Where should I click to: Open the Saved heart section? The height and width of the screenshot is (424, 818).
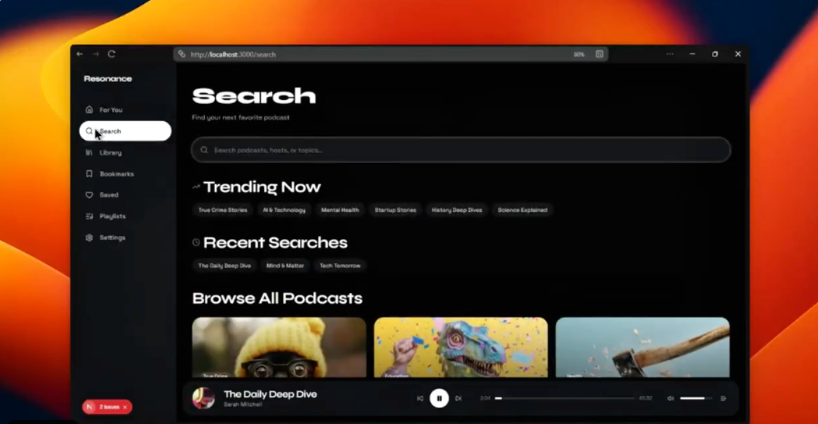pyautogui.click(x=108, y=195)
